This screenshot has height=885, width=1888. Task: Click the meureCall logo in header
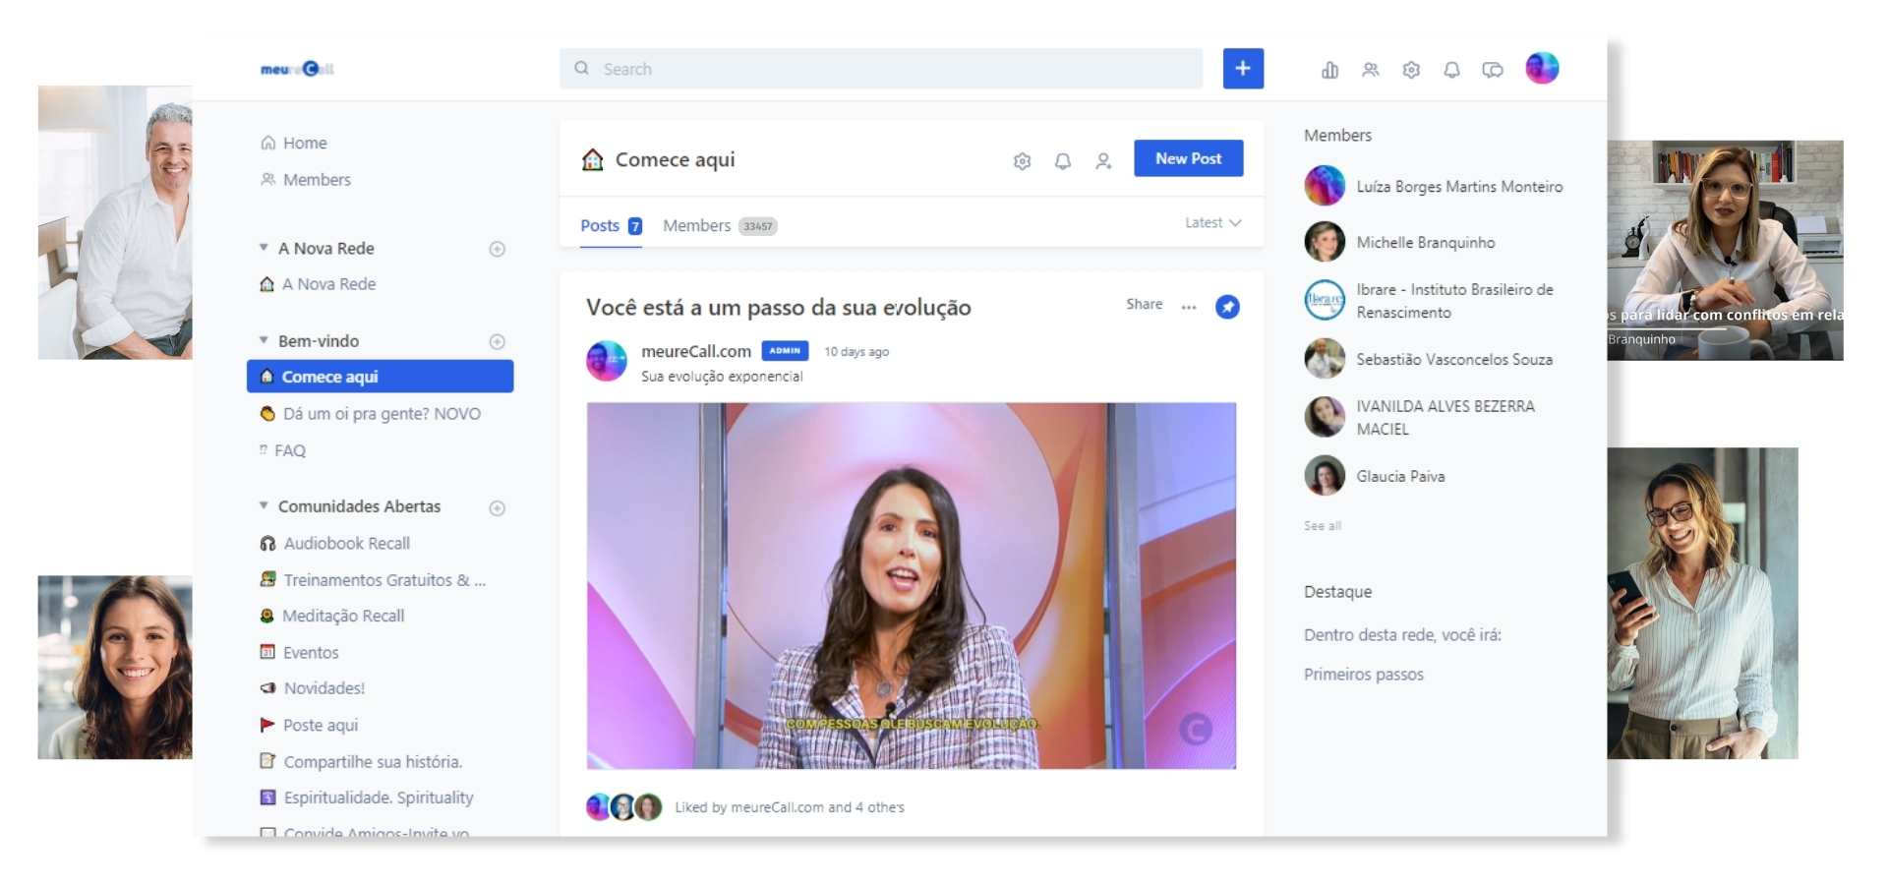pyautogui.click(x=297, y=69)
